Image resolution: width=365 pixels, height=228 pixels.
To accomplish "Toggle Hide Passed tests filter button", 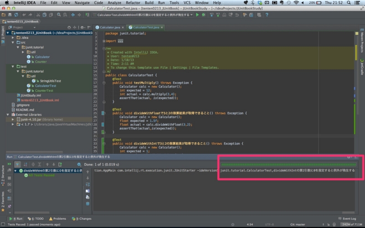I will coord(17,165).
